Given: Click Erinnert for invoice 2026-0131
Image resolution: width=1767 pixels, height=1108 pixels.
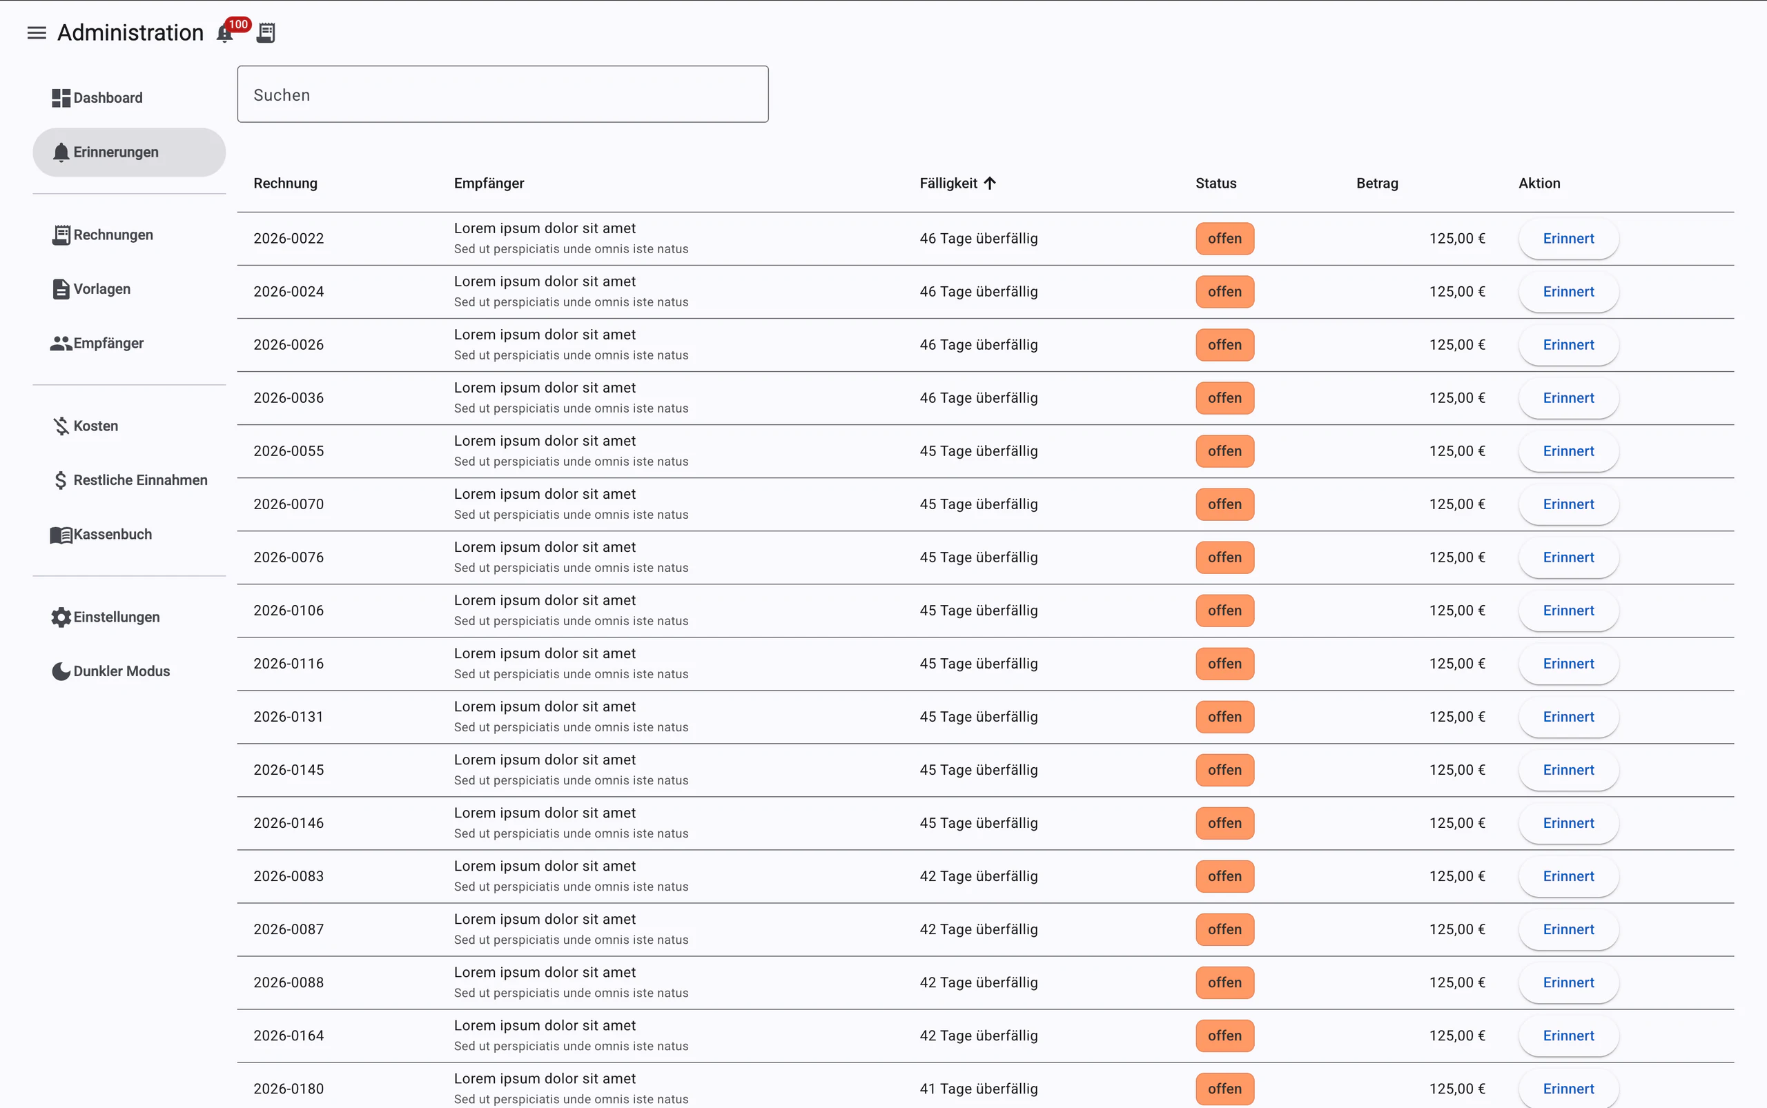Looking at the screenshot, I should [1568, 718].
